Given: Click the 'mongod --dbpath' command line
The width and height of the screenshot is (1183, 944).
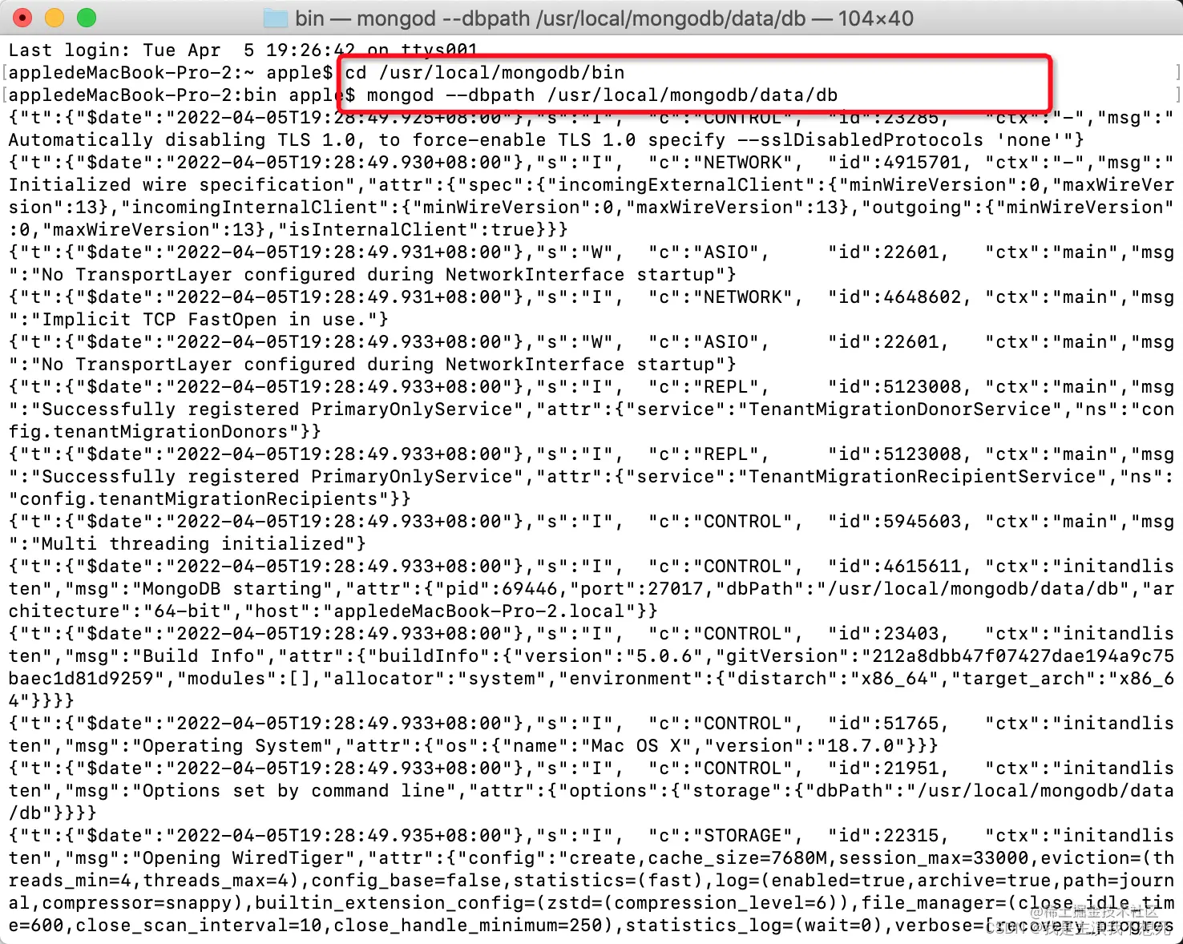Looking at the screenshot, I should coord(602,95).
